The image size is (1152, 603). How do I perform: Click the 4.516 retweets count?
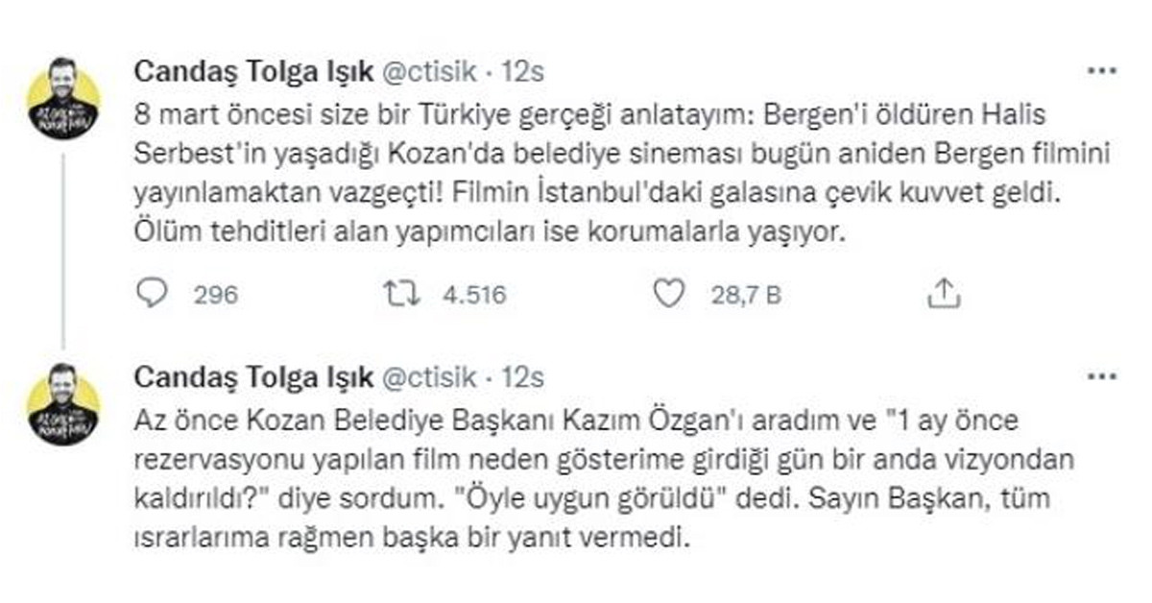(474, 296)
